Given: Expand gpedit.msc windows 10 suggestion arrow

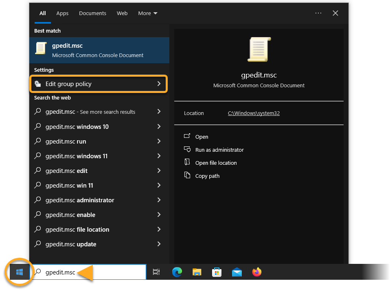Looking at the screenshot, I should coord(159,127).
